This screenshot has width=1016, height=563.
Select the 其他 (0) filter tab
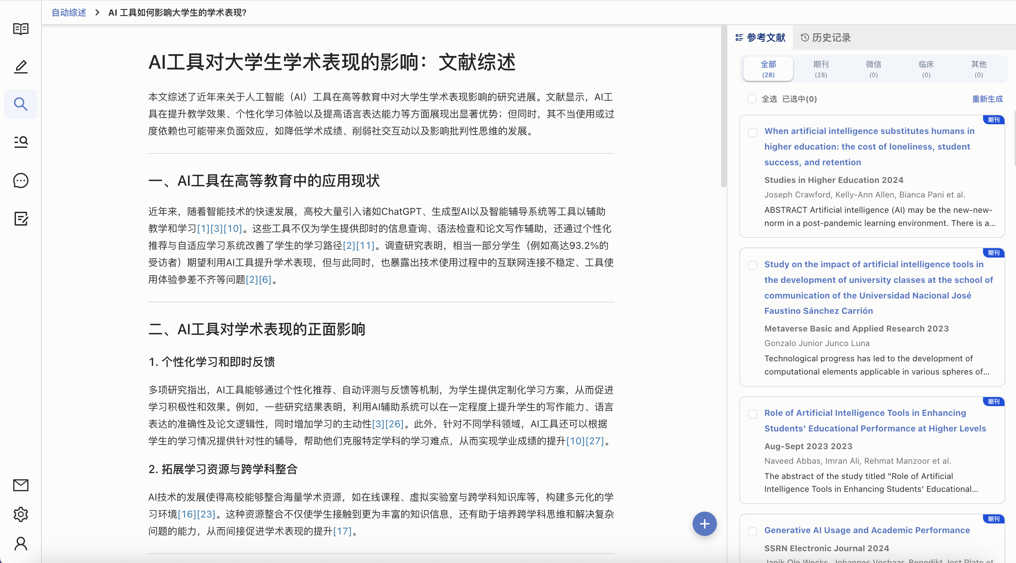click(x=979, y=69)
